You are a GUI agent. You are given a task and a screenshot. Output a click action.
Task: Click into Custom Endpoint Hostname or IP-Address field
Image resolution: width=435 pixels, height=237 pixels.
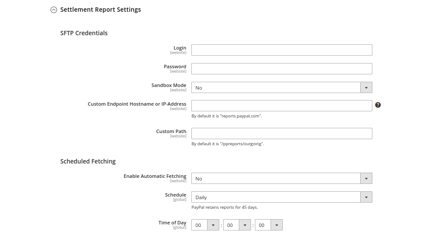pos(281,106)
